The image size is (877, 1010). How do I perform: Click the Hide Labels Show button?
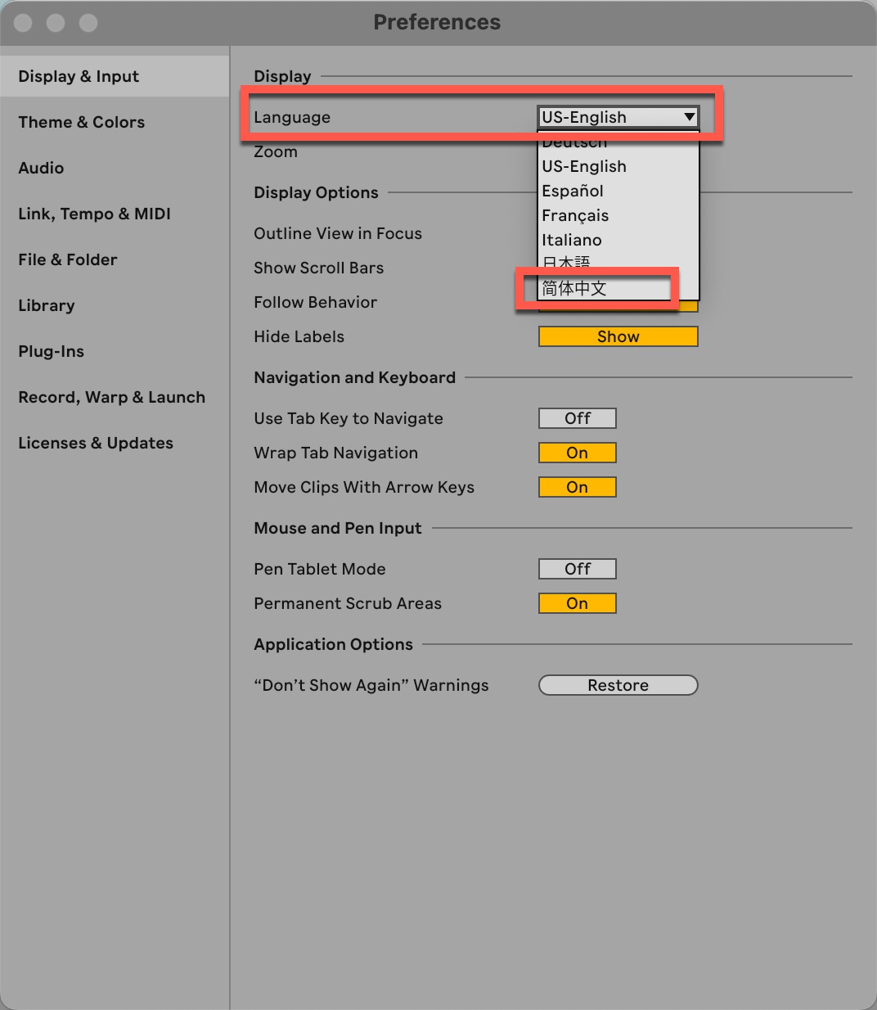(x=618, y=336)
